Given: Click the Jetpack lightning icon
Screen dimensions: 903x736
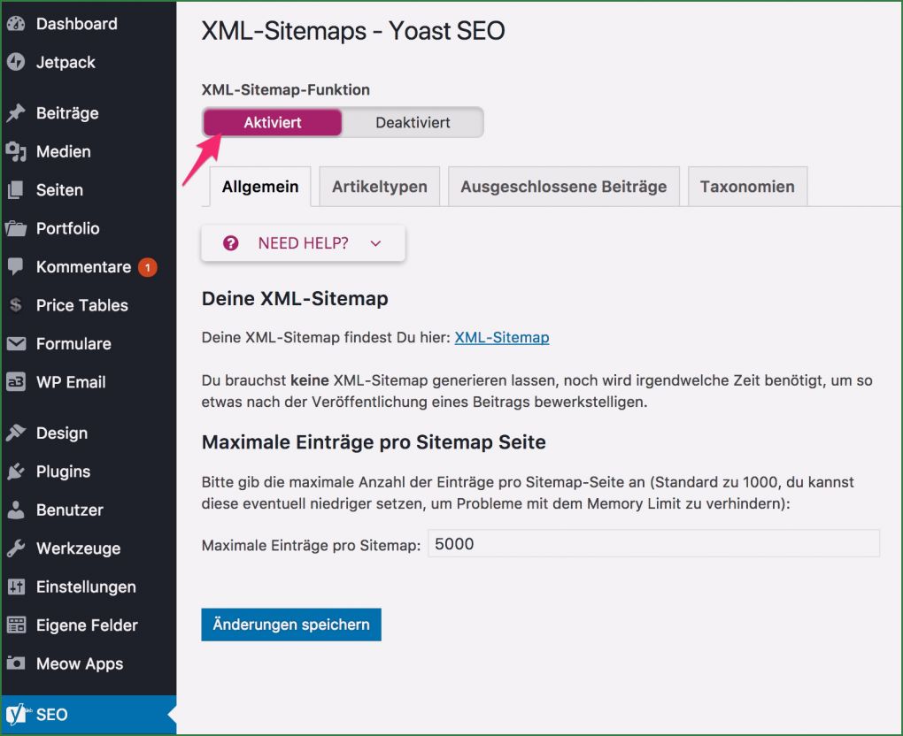Looking at the screenshot, I should (15, 63).
